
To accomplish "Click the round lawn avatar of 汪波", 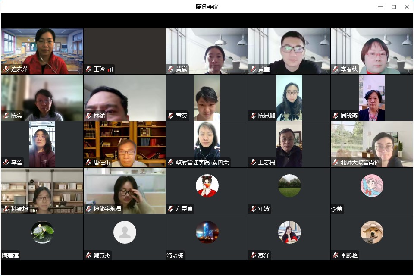I will click(289, 185).
